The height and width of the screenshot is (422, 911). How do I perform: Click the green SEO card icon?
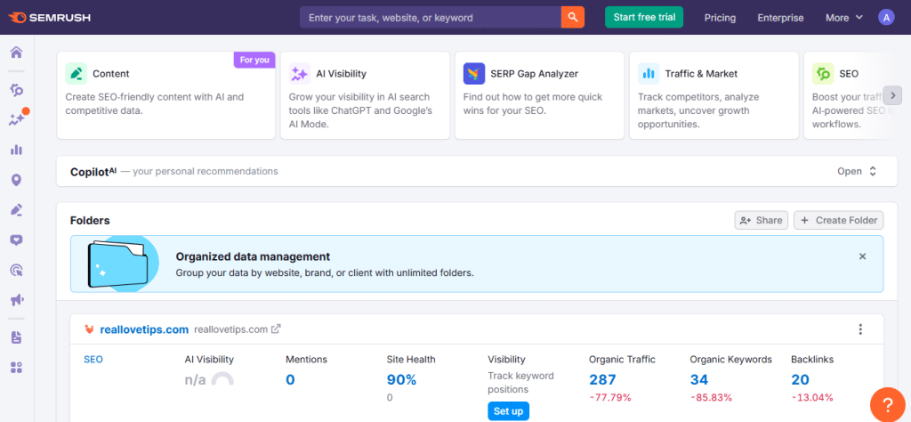pyautogui.click(x=823, y=74)
